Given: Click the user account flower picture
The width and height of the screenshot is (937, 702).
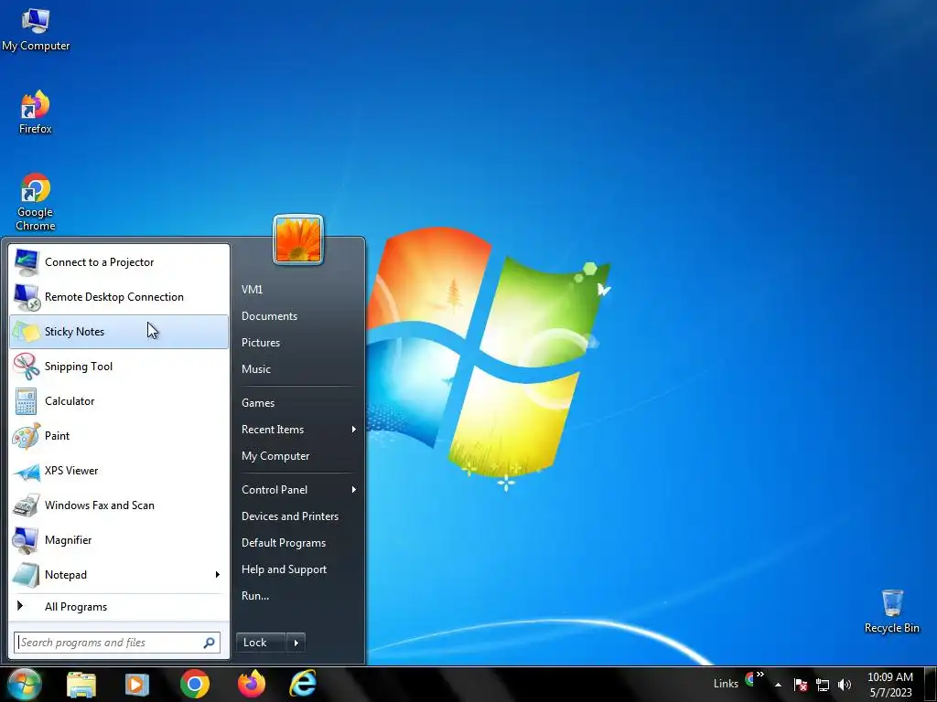Looking at the screenshot, I should click(298, 239).
